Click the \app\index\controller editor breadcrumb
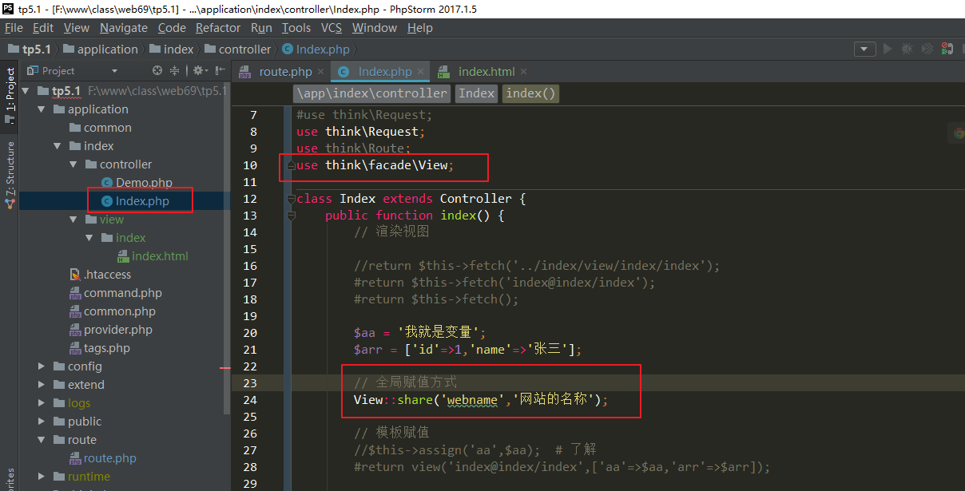The height and width of the screenshot is (491, 965). 372,93
